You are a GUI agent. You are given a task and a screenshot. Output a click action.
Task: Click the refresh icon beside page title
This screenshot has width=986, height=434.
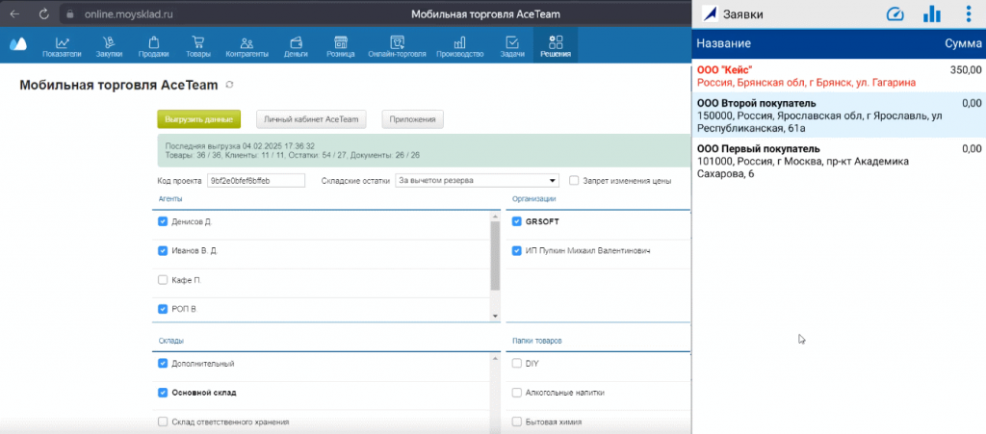click(228, 86)
